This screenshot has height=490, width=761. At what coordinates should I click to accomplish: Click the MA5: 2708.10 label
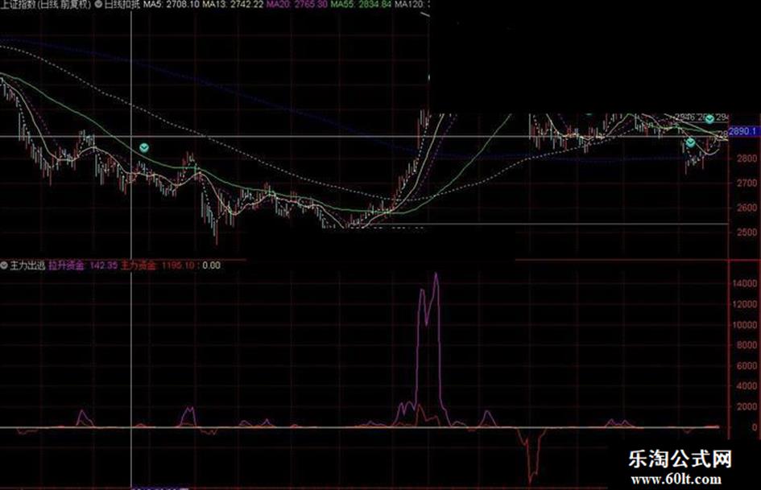coord(172,5)
